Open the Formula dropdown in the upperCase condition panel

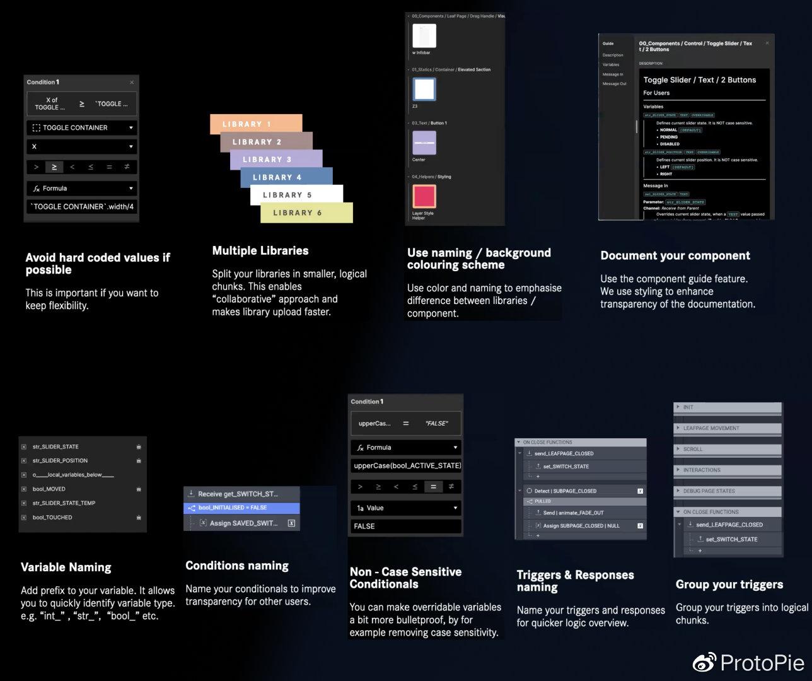tap(406, 448)
